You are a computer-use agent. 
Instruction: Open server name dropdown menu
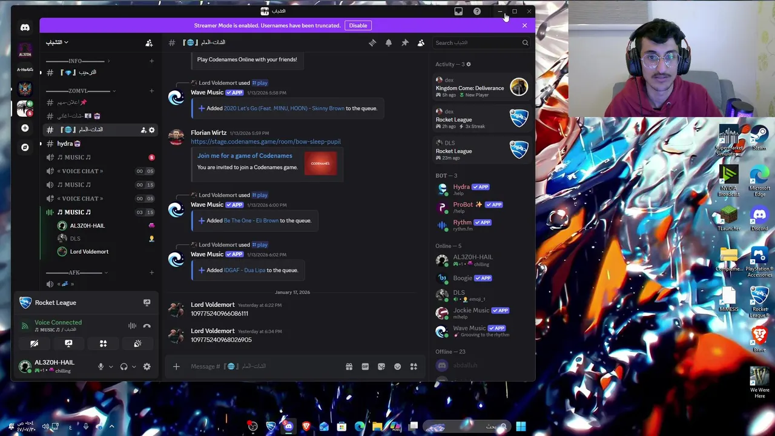point(57,42)
